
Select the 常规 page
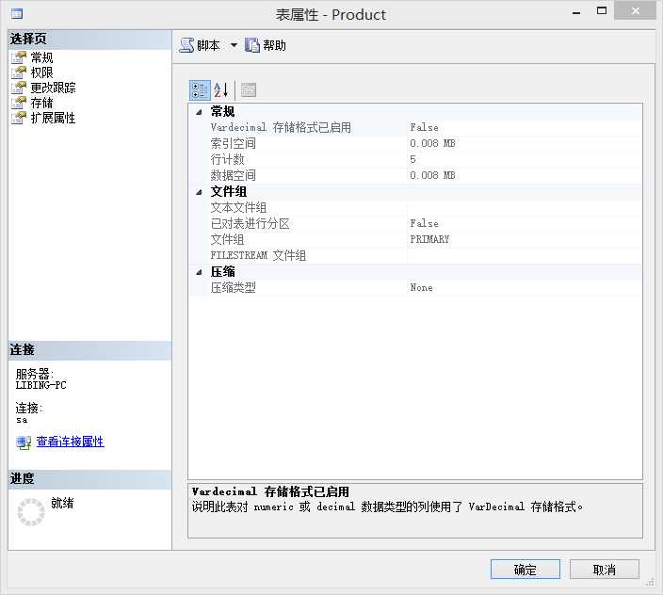click(41, 57)
